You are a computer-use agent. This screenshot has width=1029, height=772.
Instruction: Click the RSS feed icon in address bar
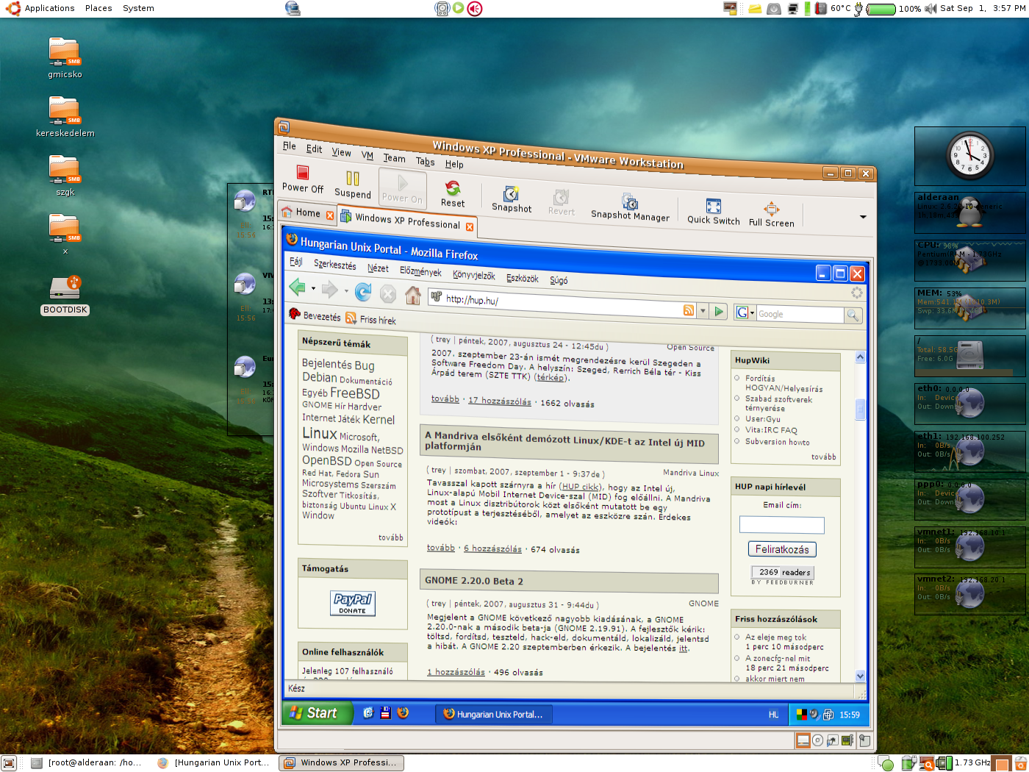click(x=689, y=310)
